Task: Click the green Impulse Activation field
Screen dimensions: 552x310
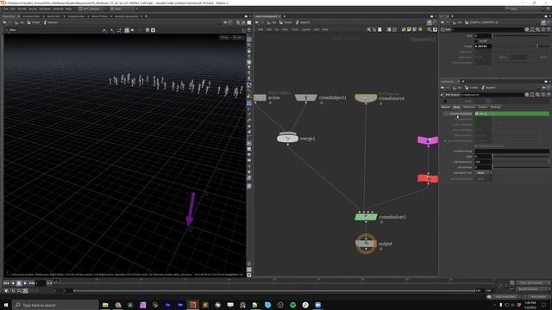Action: (511, 114)
